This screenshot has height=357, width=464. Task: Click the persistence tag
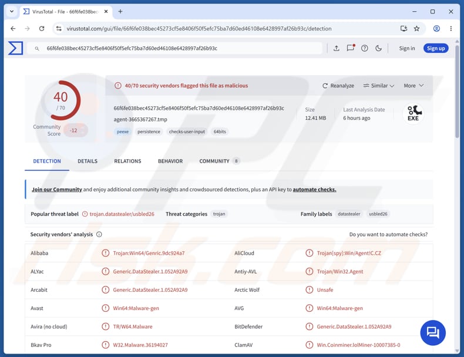click(x=149, y=132)
